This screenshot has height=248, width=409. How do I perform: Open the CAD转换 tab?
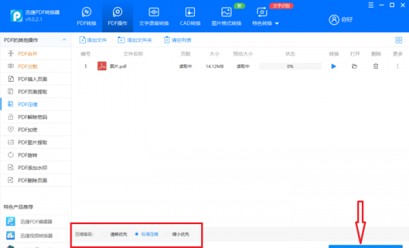(190, 16)
